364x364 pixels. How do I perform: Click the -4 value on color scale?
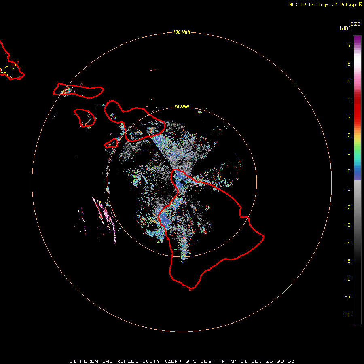point(347,243)
